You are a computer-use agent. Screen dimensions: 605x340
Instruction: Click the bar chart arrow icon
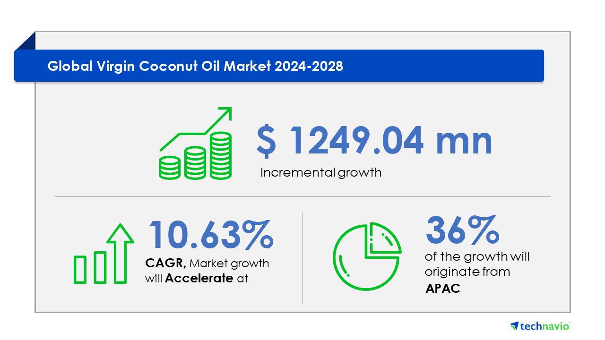pyautogui.click(x=104, y=254)
